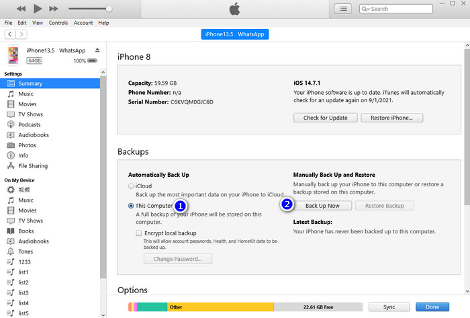Open the list3 playlist

pyautogui.click(x=50, y=293)
